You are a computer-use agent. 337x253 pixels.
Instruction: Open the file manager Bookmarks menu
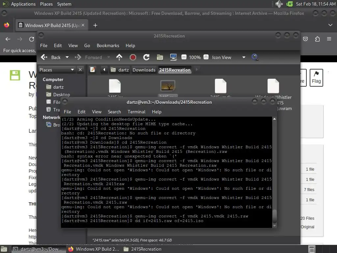(x=108, y=45)
